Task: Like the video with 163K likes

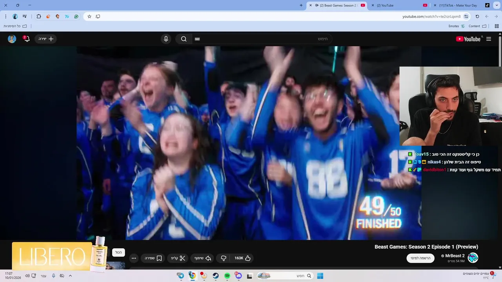Action: click(242, 258)
